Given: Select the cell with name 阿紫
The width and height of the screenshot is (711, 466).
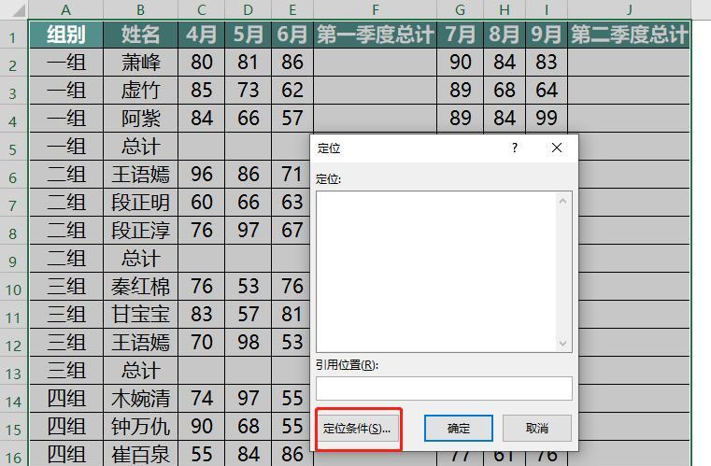Looking at the screenshot, I should (140, 119).
